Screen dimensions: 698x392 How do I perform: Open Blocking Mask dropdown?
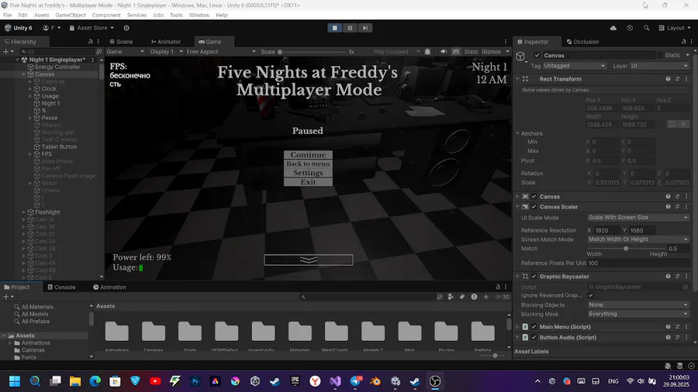(x=638, y=314)
